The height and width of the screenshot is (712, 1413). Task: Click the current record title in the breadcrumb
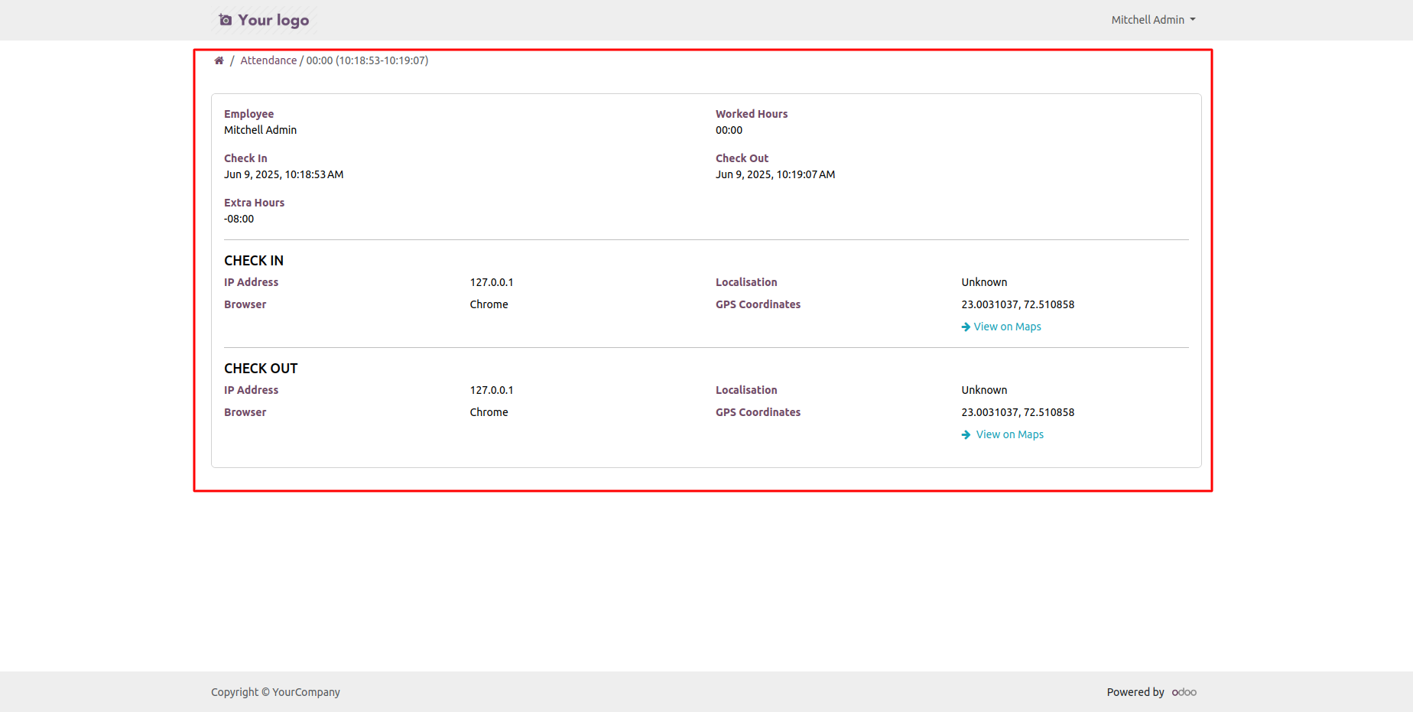coord(367,60)
